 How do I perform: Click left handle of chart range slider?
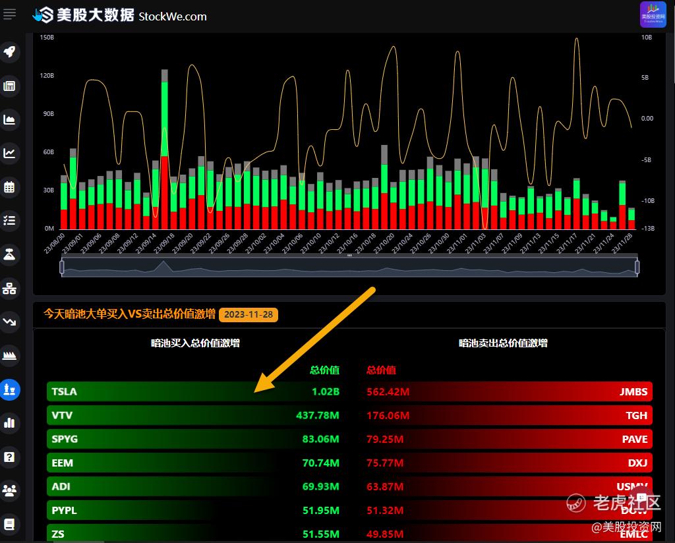[62, 267]
